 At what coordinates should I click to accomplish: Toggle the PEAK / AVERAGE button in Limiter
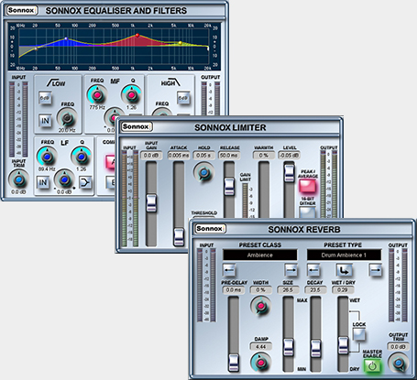(307, 186)
